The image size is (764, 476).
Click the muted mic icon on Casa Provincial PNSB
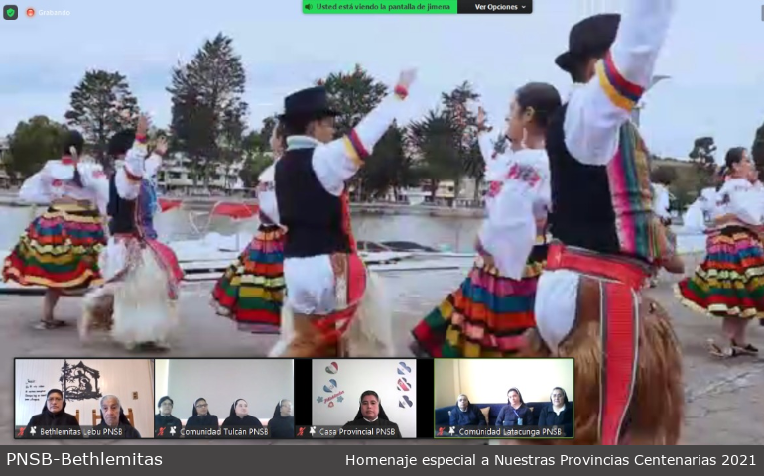click(302, 432)
